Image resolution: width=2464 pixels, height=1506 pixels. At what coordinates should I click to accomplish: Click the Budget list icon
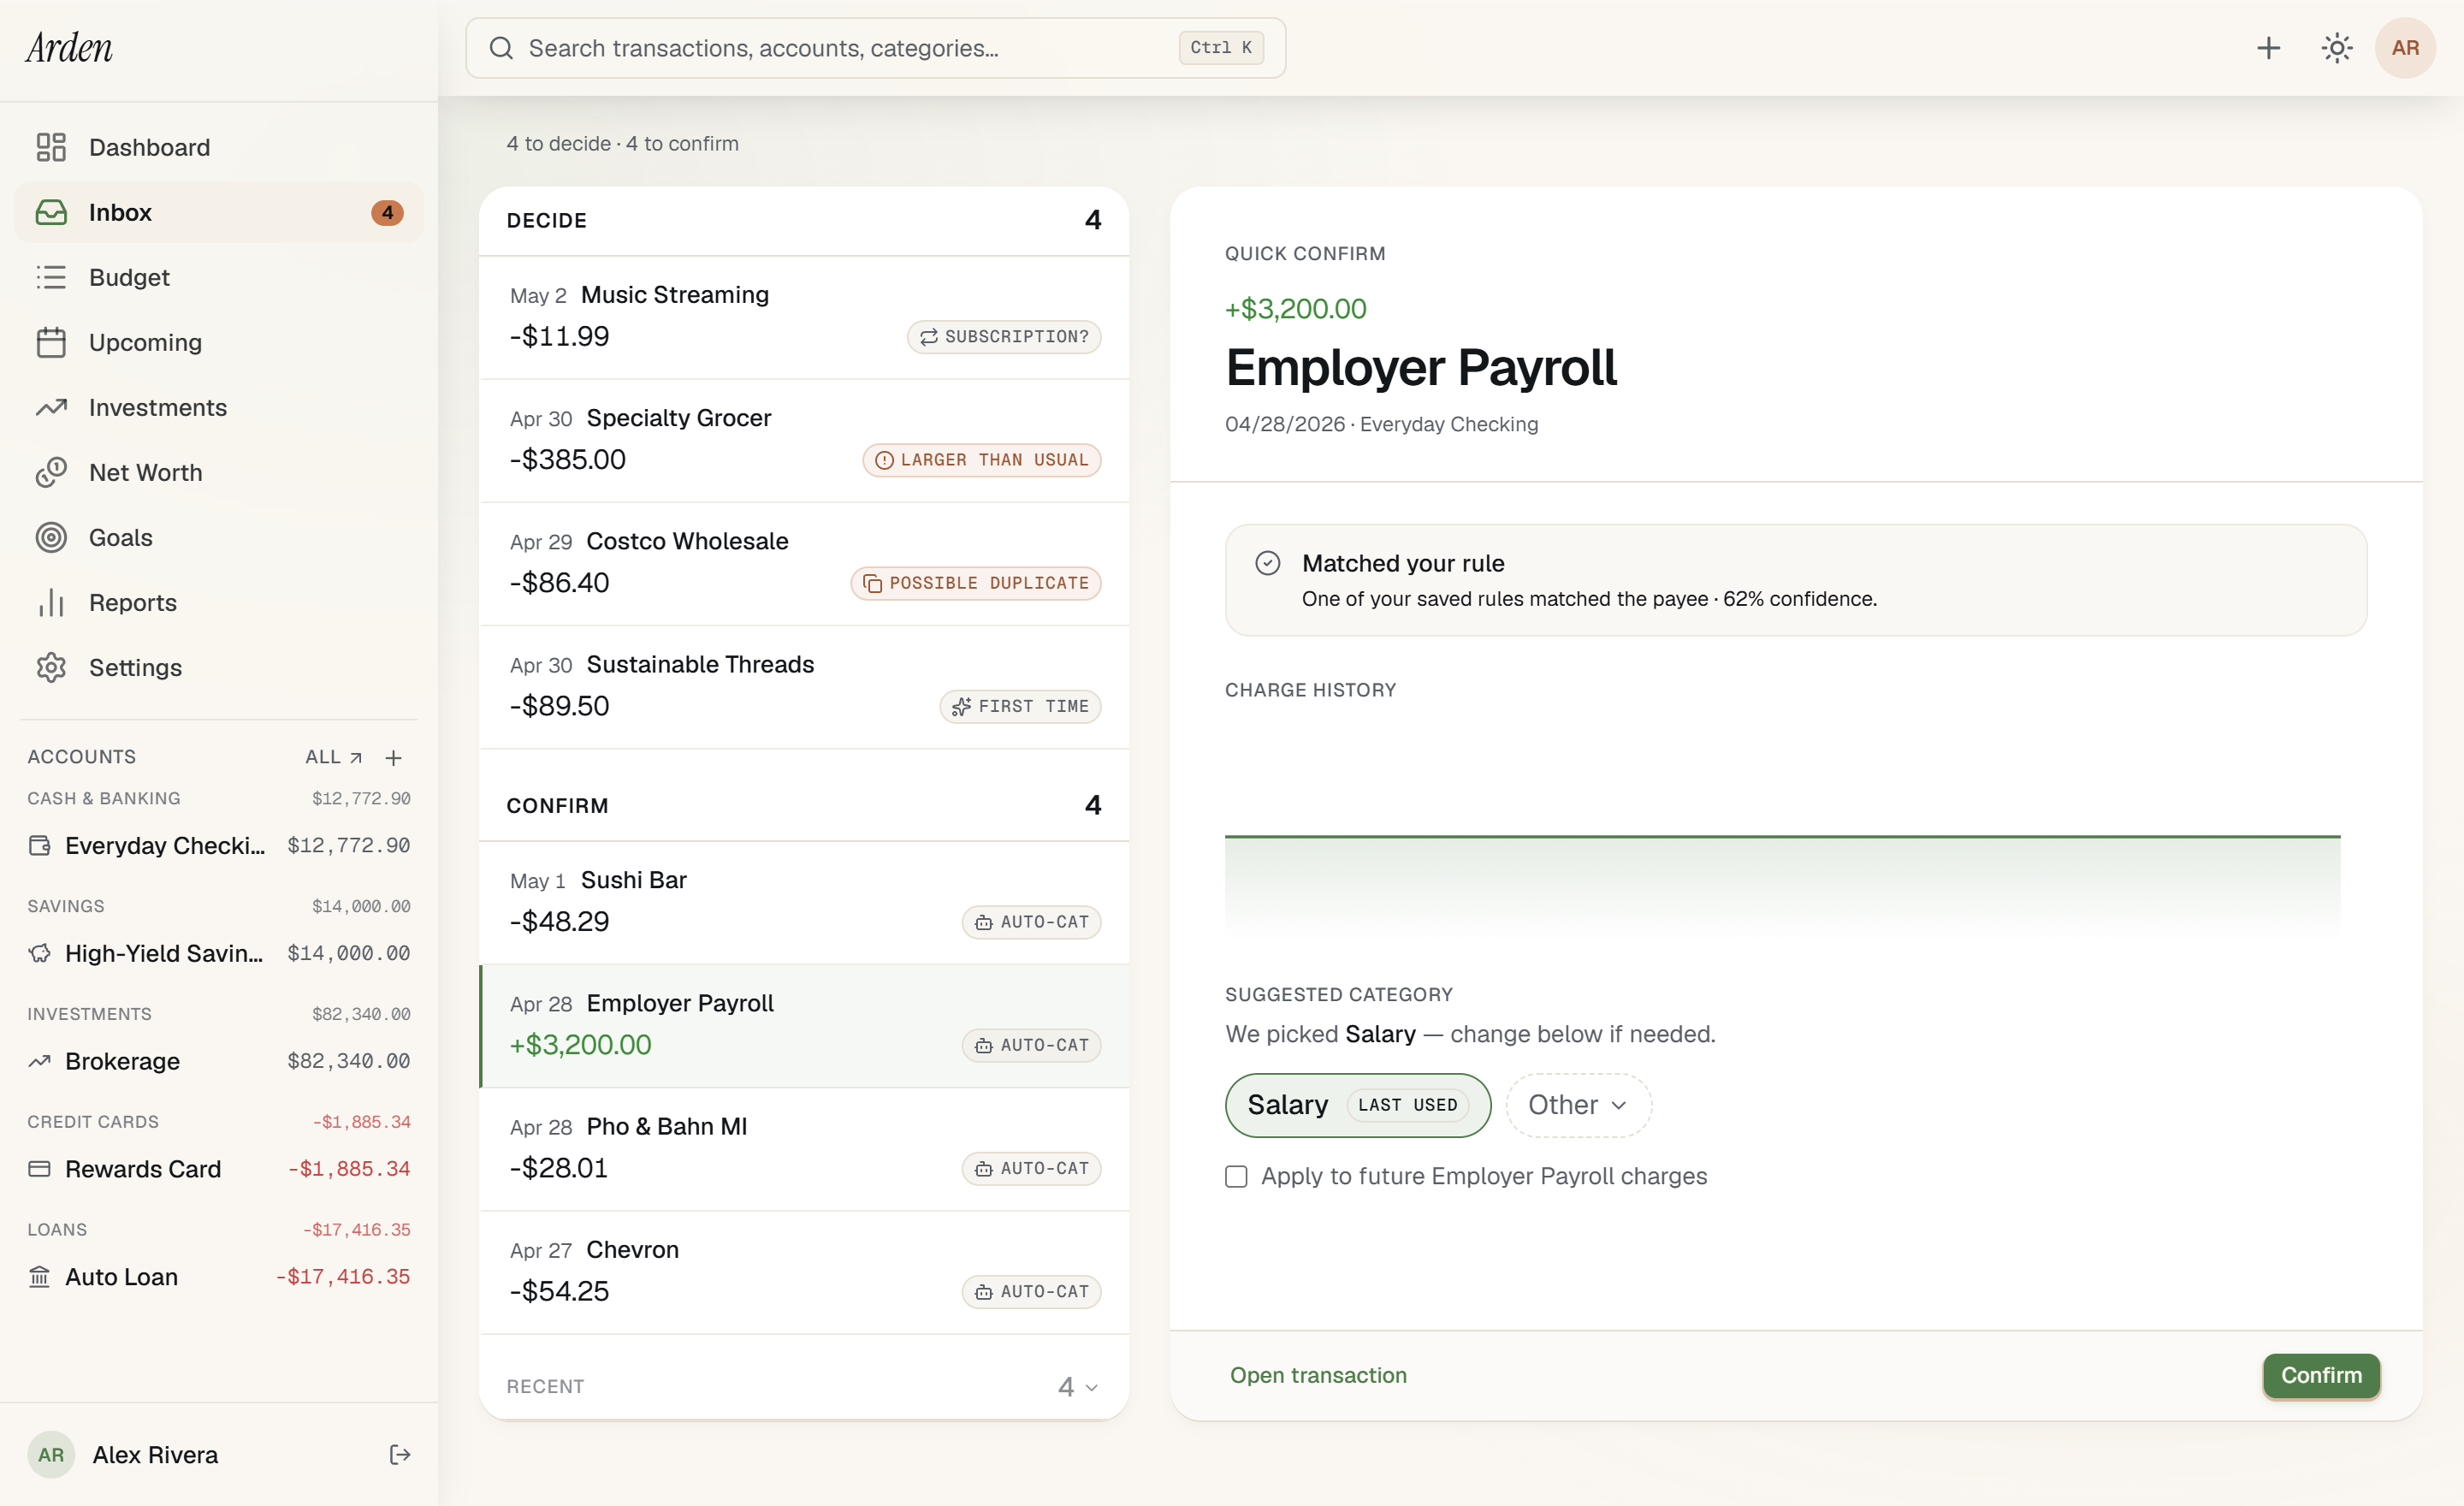[x=51, y=277]
